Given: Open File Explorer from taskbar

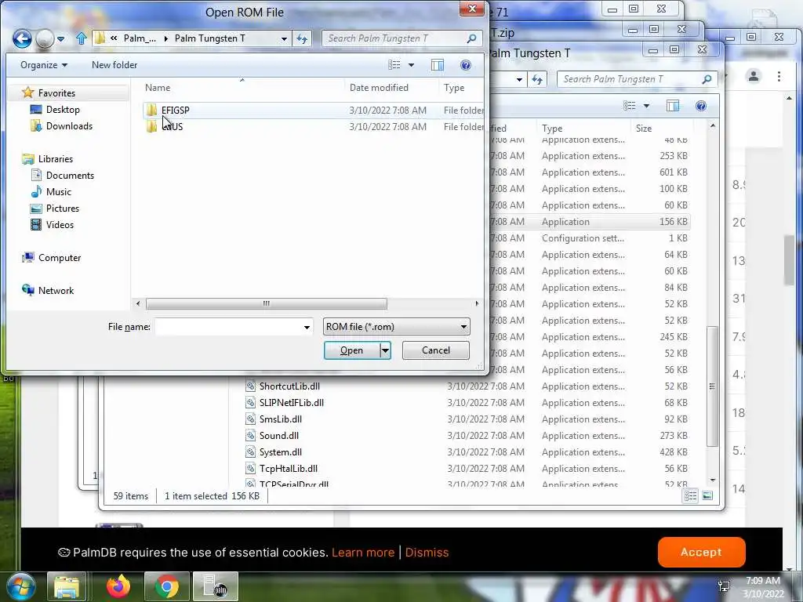Looking at the screenshot, I should point(67,586).
